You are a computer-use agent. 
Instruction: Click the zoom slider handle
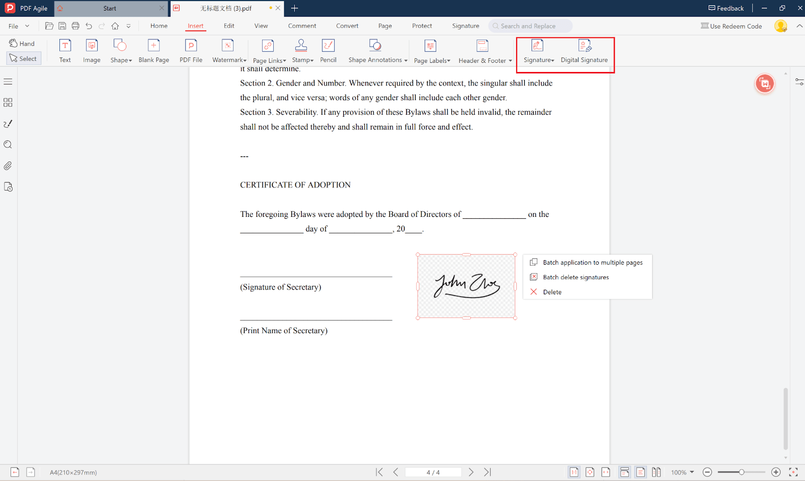coord(741,472)
